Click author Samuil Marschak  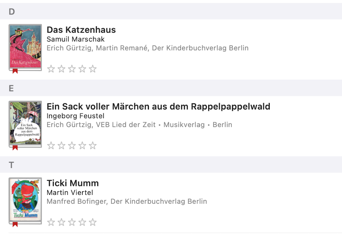click(75, 39)
